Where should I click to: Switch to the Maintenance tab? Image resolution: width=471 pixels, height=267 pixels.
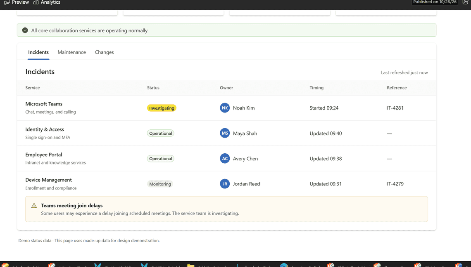coord(72,52)
